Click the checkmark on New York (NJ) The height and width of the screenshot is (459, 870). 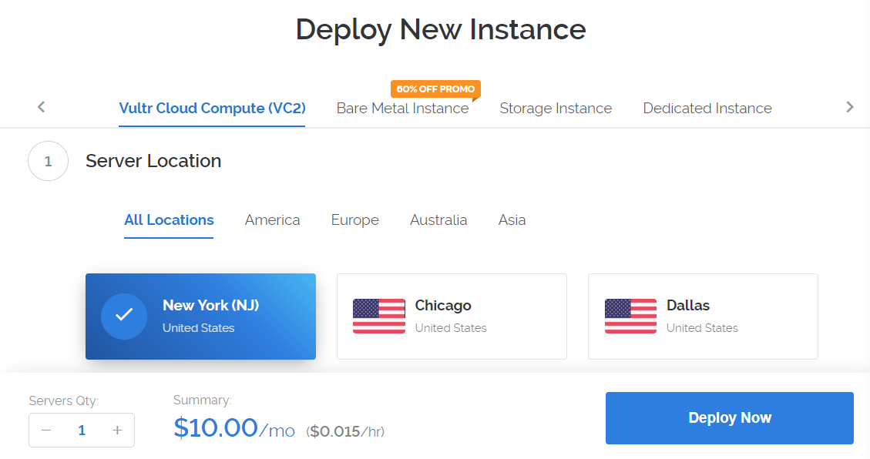(x=124, y=316)
